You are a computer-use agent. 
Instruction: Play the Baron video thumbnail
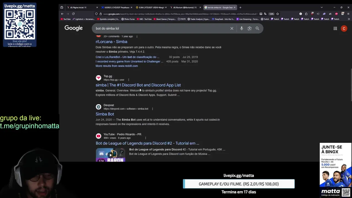[x=110, y=155]
